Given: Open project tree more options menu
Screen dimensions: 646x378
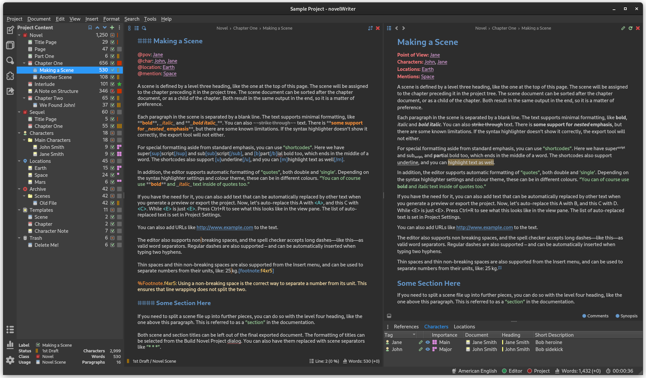Looking at the screenshot, I should [119, 28].
